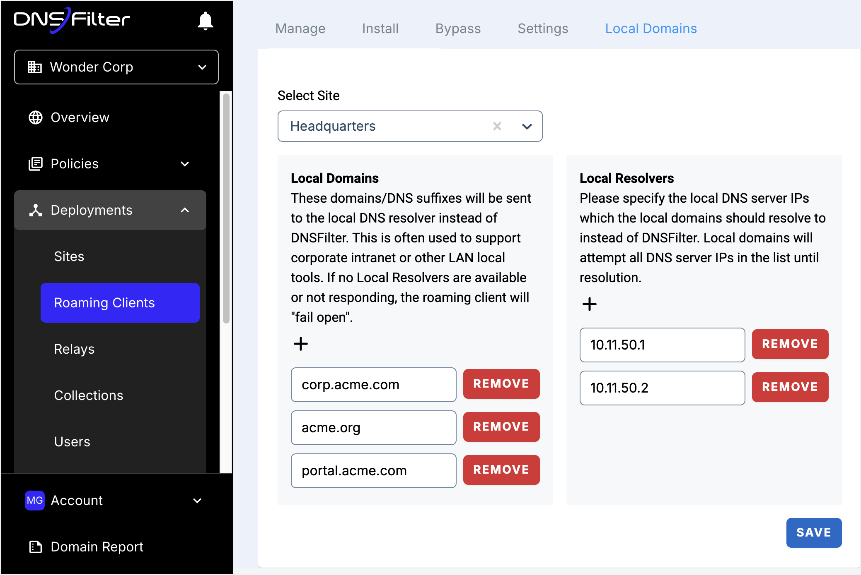This screenshot has width=861, height=575.
Task: Open the Select Site dropdown
Action: tap(527, 126)
